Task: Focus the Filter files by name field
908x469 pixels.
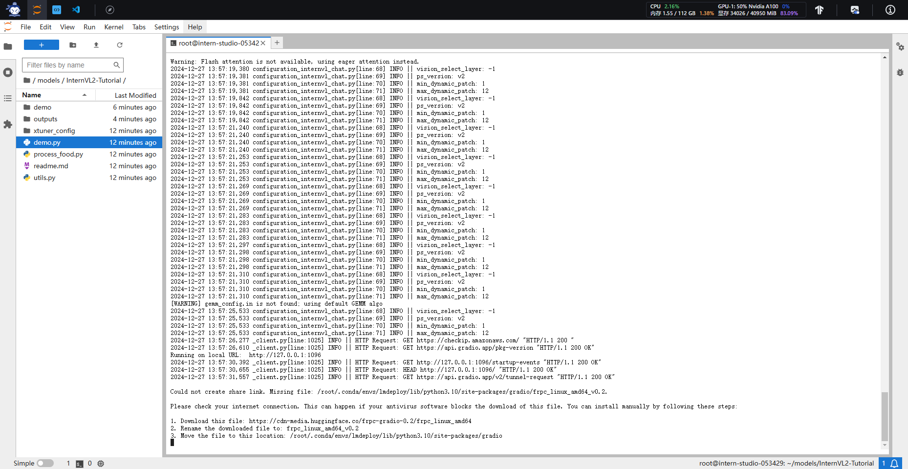Action: point(72,65)
